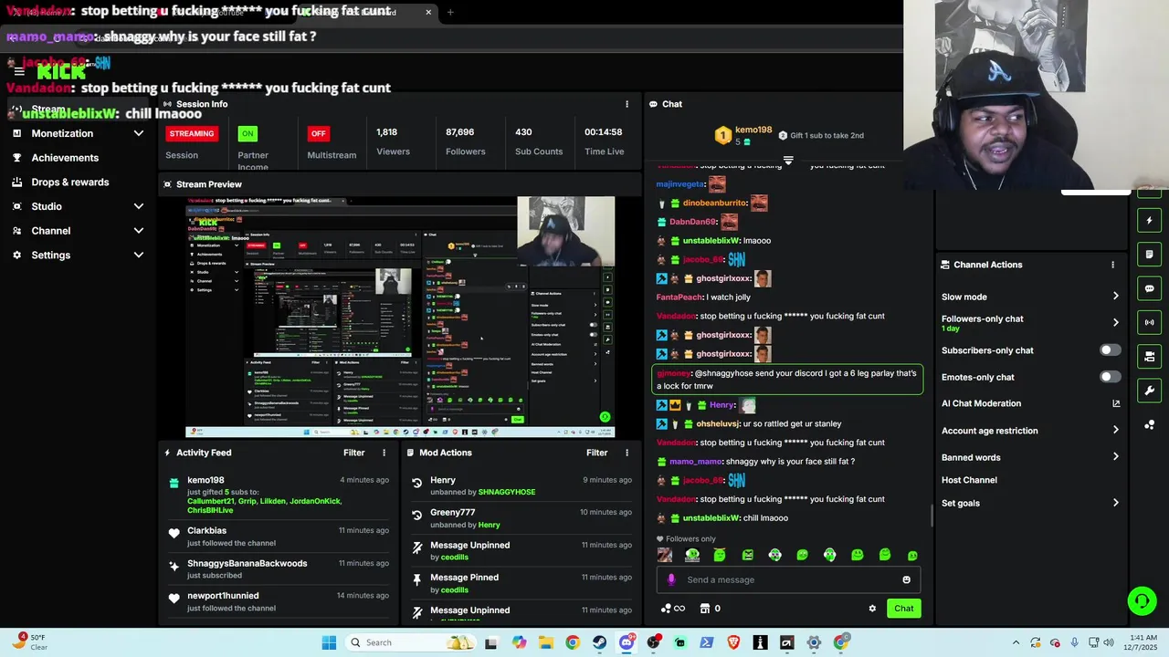Open the hamburger menu beside the Kick logo

19,71
